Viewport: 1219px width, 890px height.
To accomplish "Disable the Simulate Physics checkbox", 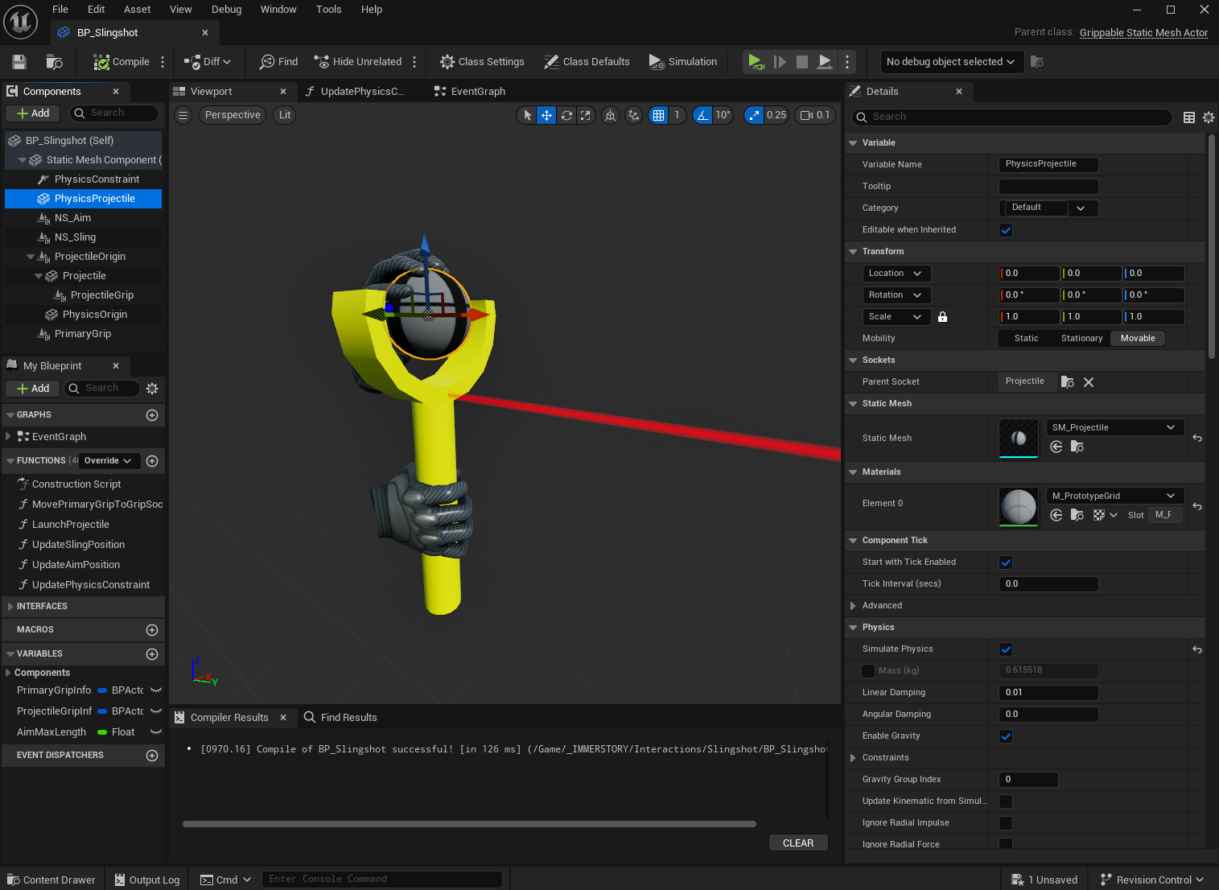I will (x=1006, y=649).
